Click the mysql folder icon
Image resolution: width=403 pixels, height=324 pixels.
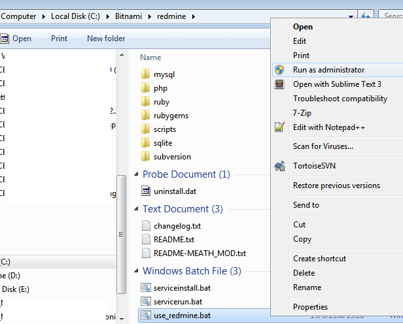pos(145,74)
